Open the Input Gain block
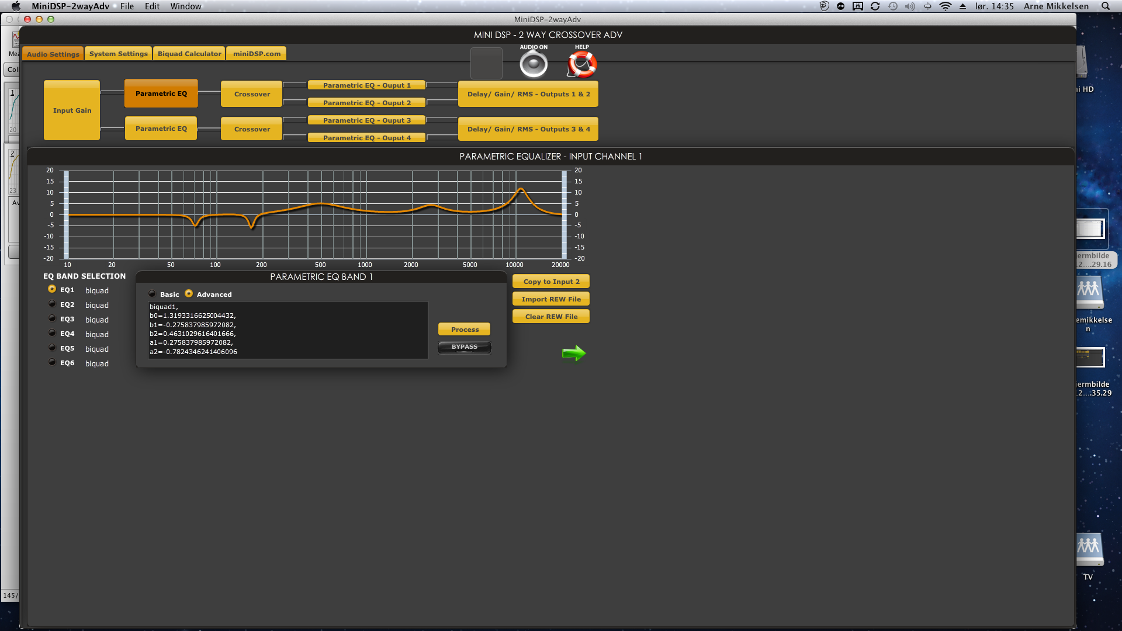The width and height of the screenshot is (1122, 631). coord(72,110)
